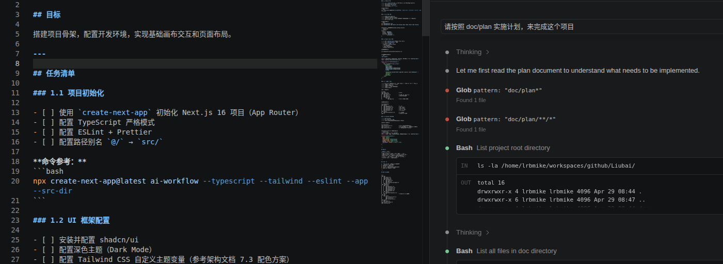The width and height of the screenshot is (723, 264).
Task: Click green status dot for Bash List project root
Action: point(447,148)
